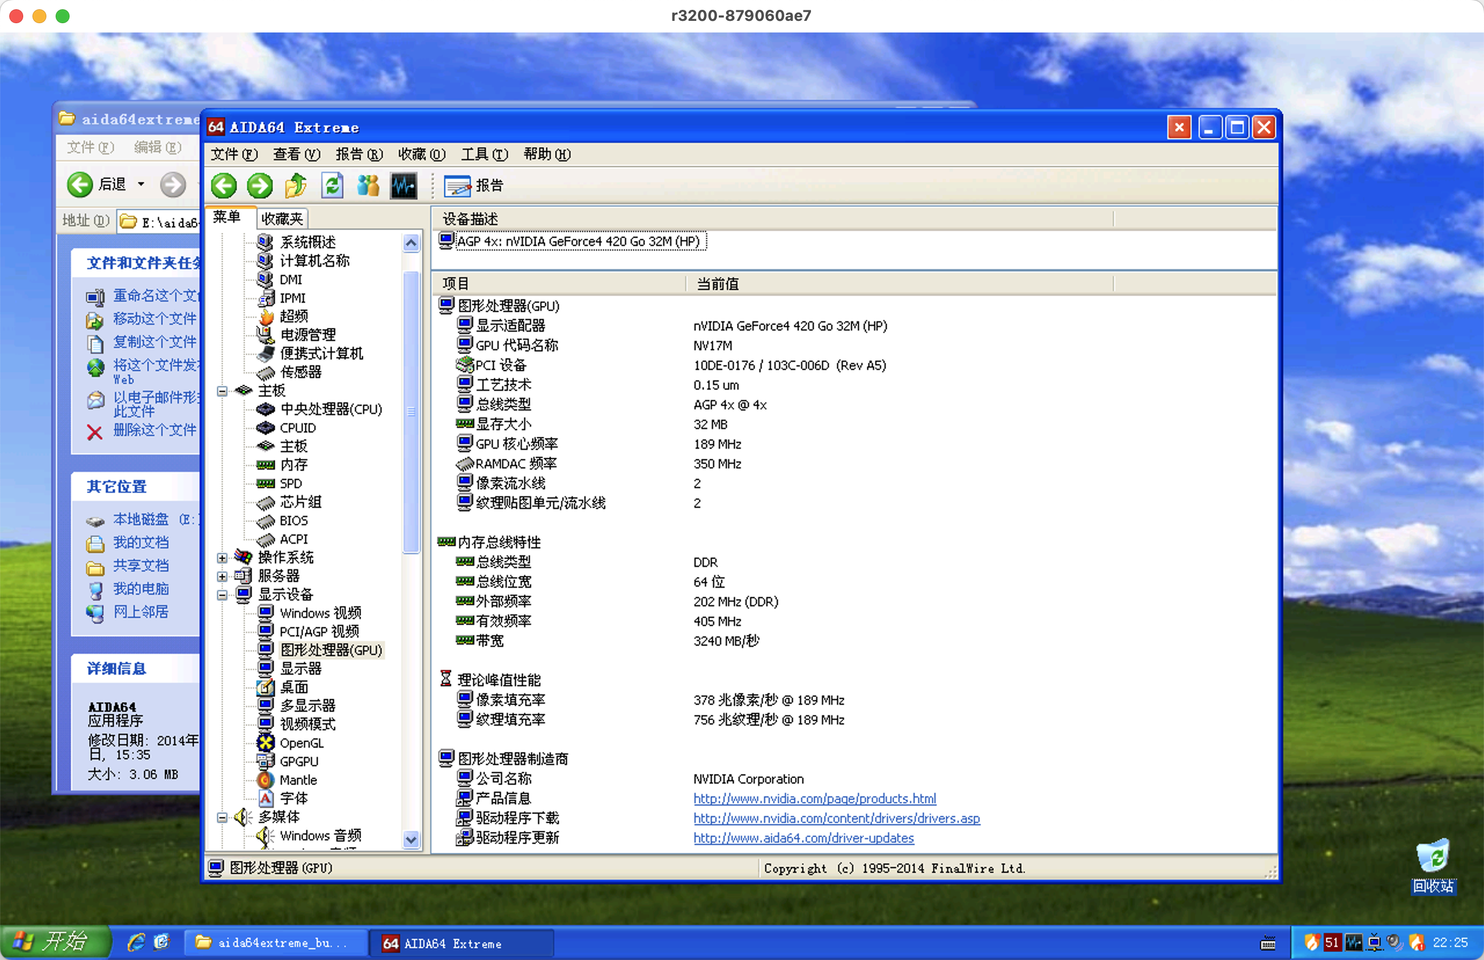Collapse the 多媒体 tree node
This screenshot has height=960, width=1484.
pyautogui.click(x=222, y=817)
